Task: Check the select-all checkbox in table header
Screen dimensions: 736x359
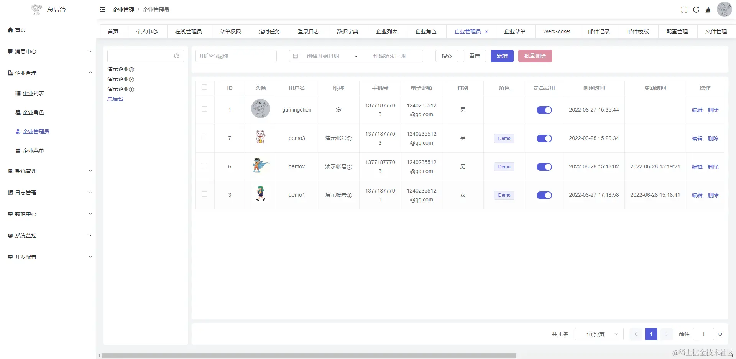Action: [204, 87]
